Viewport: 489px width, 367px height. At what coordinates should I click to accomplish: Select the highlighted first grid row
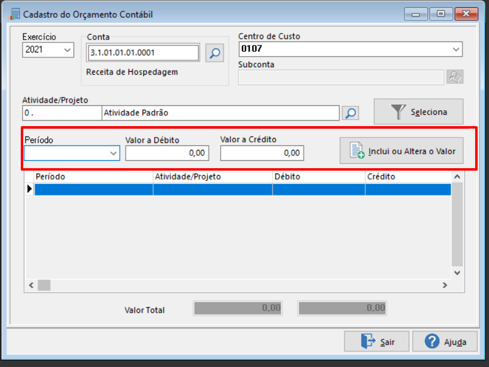click(243, 189)
